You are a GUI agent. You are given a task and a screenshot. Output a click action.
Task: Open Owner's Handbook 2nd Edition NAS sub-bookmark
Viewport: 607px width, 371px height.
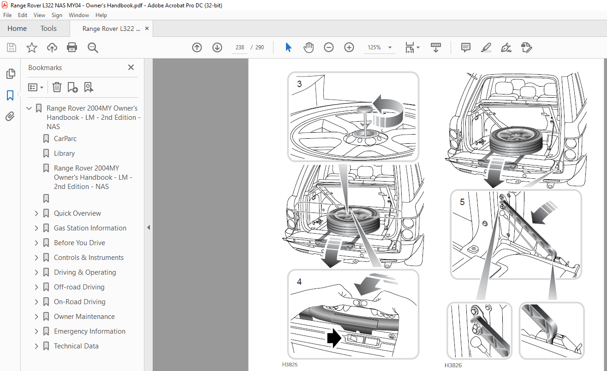[x=93, y=177]
